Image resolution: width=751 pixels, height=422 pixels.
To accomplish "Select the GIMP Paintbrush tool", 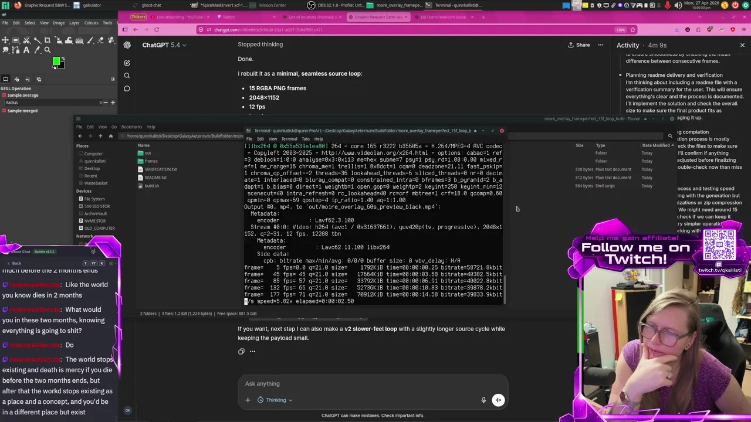I will [90, 40].
